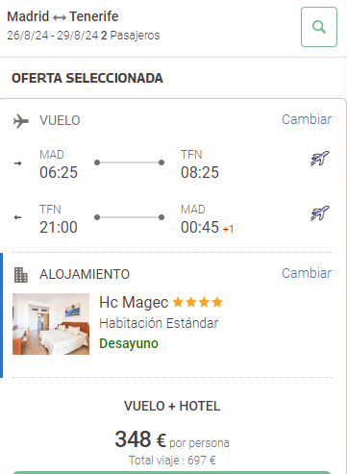Click the building icon beside ALOJAMIENTO
347x474 pixels.
(x=21, y=275)
